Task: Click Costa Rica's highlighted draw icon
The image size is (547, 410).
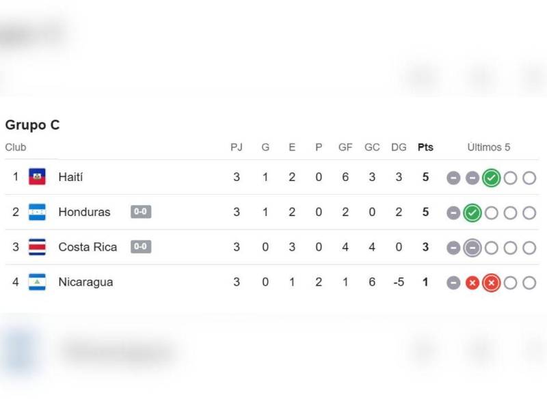Action: tap(472, 247)
